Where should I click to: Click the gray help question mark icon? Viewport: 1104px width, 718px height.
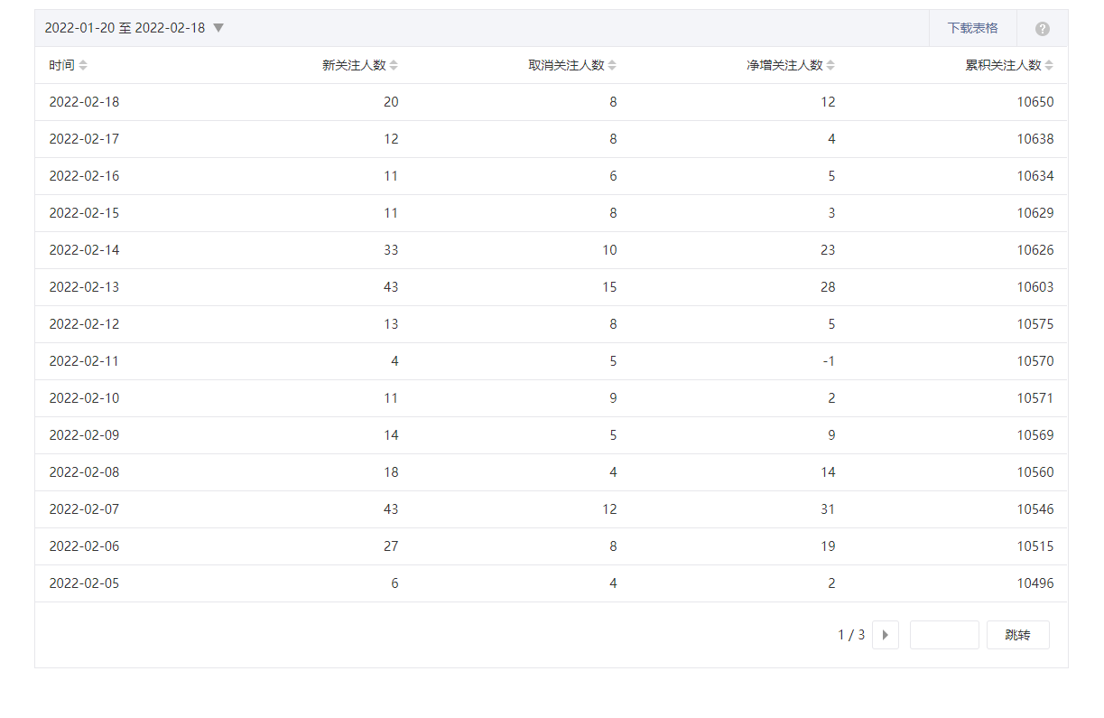click(x=1043, y=29)
